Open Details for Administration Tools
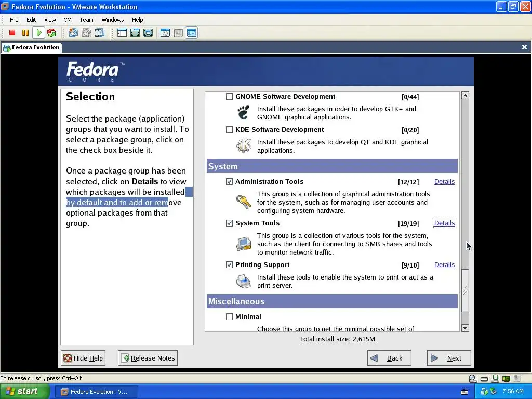 [444, 181]
